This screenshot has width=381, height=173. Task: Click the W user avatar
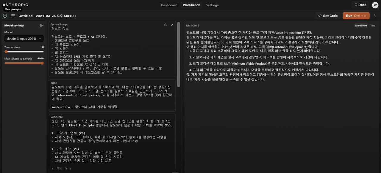[374, 5]
